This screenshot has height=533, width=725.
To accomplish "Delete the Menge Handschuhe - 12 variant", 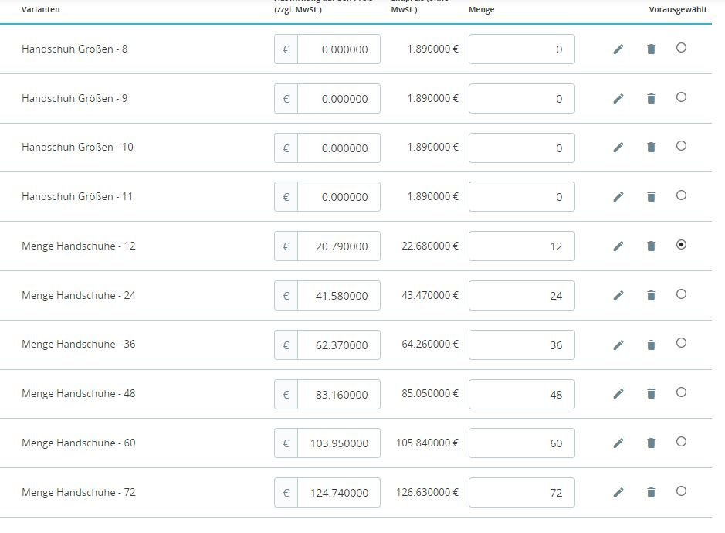I will click(x=651, y=246).
